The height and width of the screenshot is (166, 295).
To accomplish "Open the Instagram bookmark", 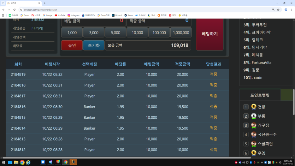I will point(73,15).
